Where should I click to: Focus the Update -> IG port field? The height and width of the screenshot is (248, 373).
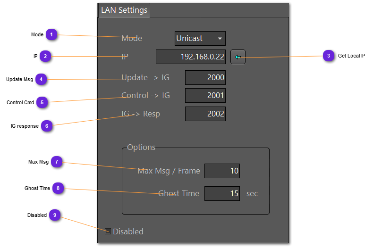205,78
